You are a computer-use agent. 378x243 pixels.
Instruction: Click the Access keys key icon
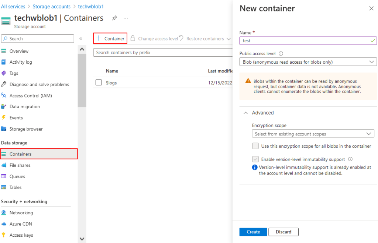coord(4,235)
